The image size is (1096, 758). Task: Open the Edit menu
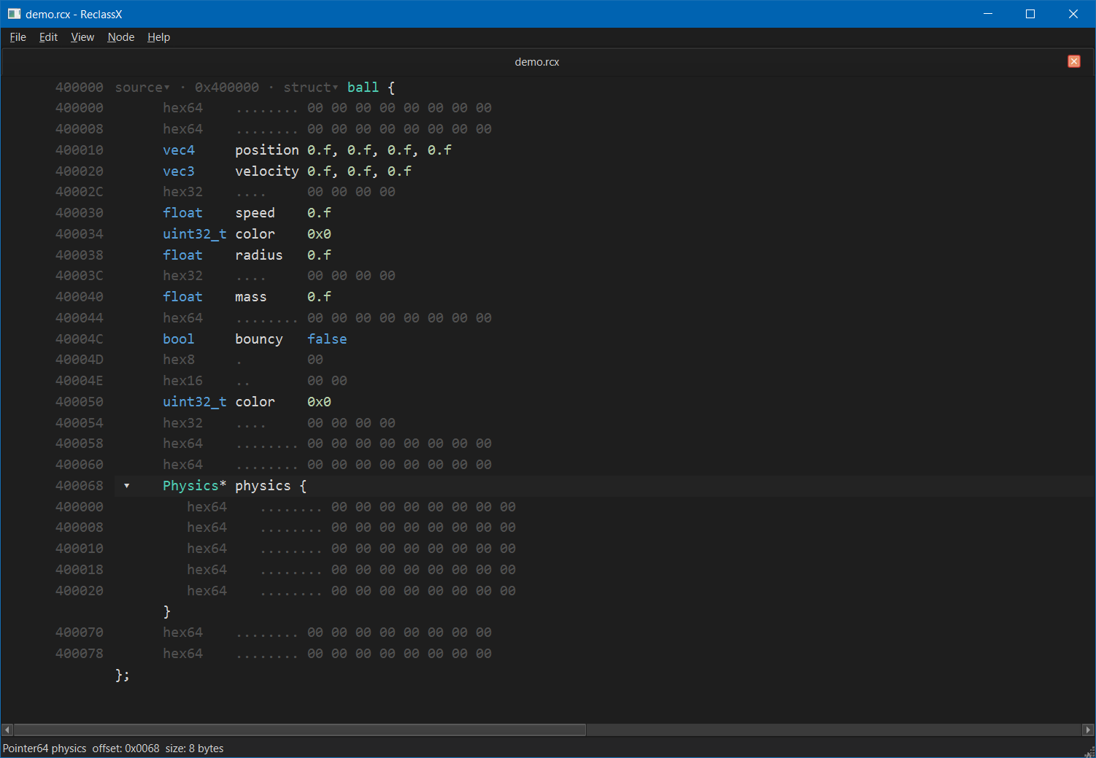pyautogui.click(x=48, y=37)
